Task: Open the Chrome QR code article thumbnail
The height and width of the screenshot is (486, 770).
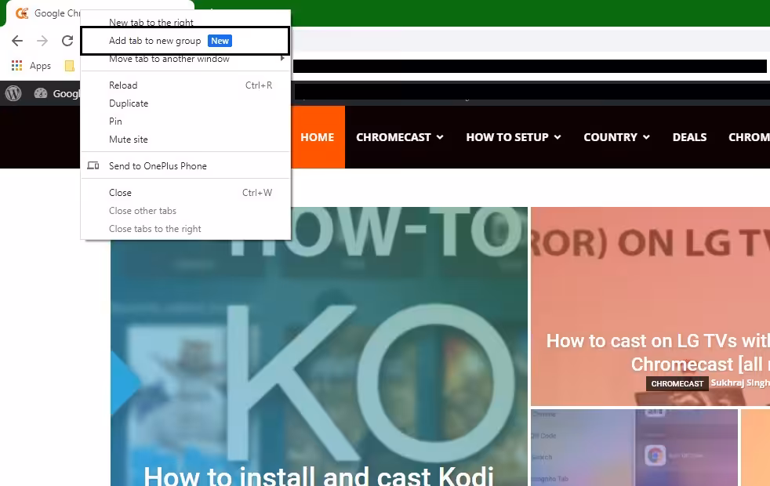Action: (x=634, y=448)
